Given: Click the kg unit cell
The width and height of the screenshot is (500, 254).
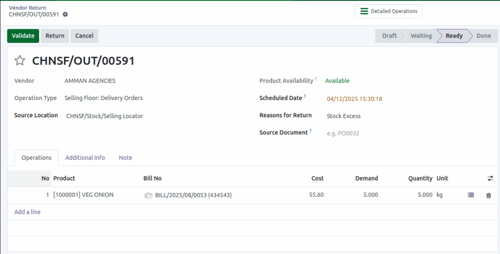Looking at the screenshot, I should pos(440,195).
